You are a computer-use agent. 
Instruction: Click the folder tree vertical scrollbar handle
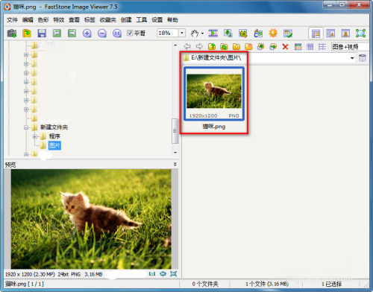[175, 131]
